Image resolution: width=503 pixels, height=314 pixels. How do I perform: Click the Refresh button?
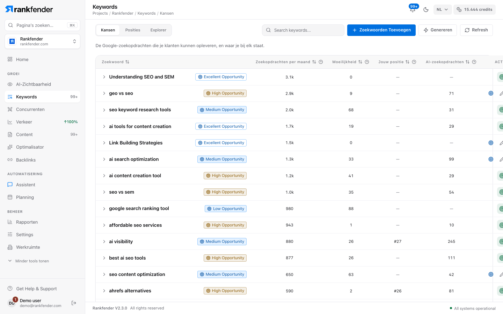[x=476, y=30]
